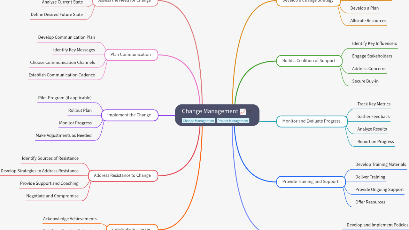Screen dimensions: 409x230
Task: Click the Gather Feedback subtopic
Action: click(374, 117)
